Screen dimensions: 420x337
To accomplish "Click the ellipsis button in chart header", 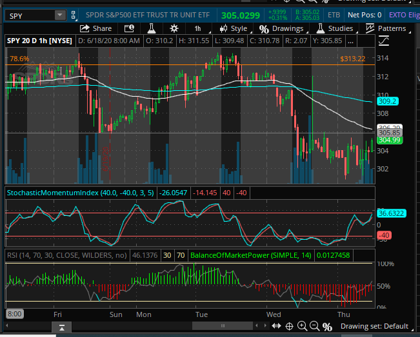I will pyautogui.click(x=350, y=41).
